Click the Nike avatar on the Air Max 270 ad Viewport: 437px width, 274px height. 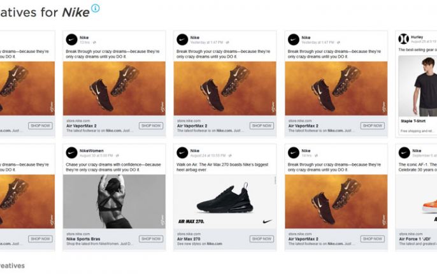coord(182,153)
